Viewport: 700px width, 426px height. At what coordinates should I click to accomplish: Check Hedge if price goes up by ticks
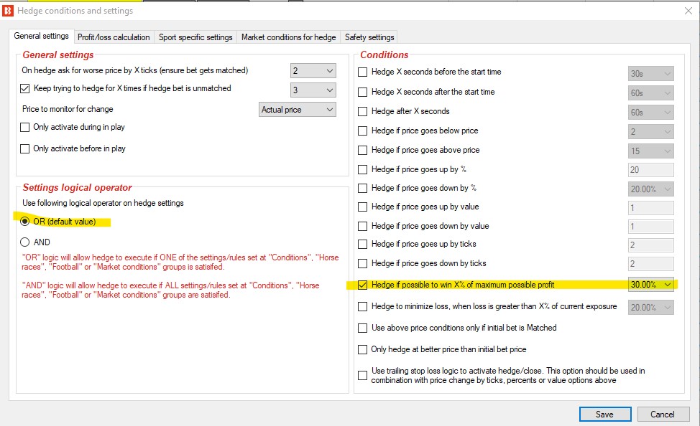pyautogui.click(x=363, y=244)
